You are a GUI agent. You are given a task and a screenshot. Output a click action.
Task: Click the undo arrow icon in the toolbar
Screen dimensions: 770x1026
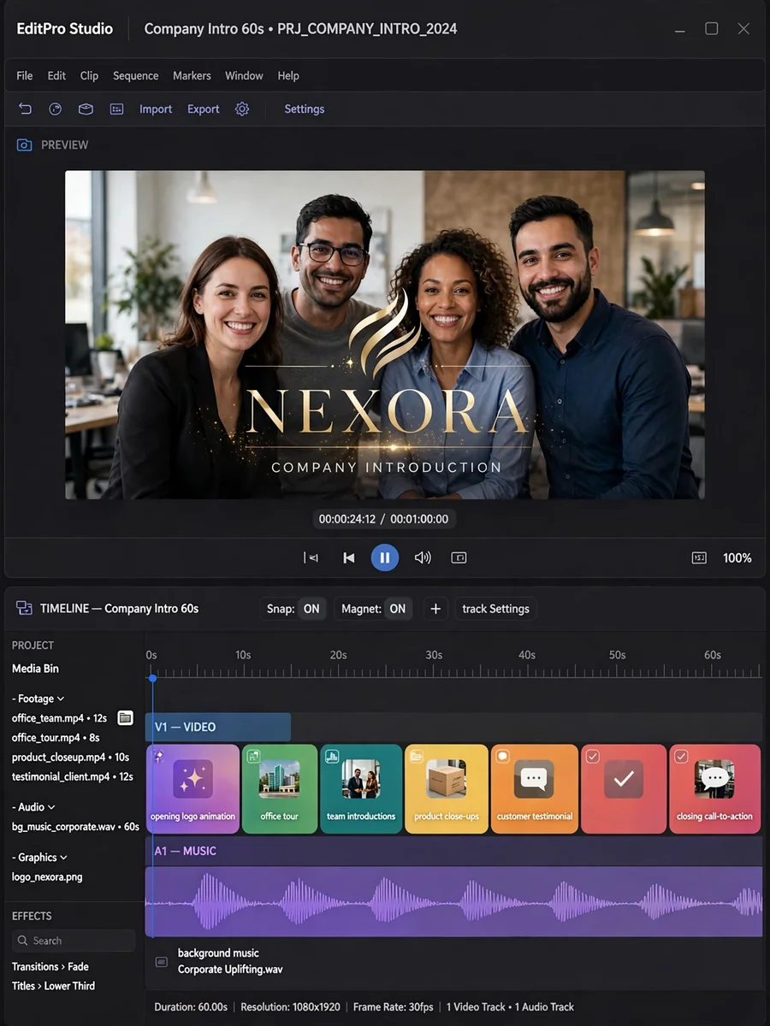pyautogui.click(x=25, y=109)
